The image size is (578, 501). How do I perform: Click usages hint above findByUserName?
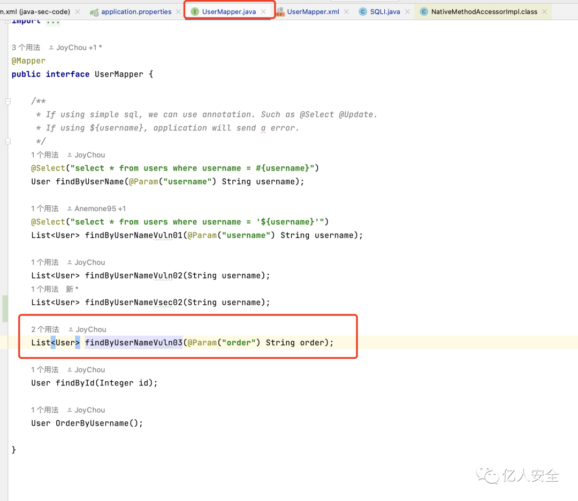[44, 155]
